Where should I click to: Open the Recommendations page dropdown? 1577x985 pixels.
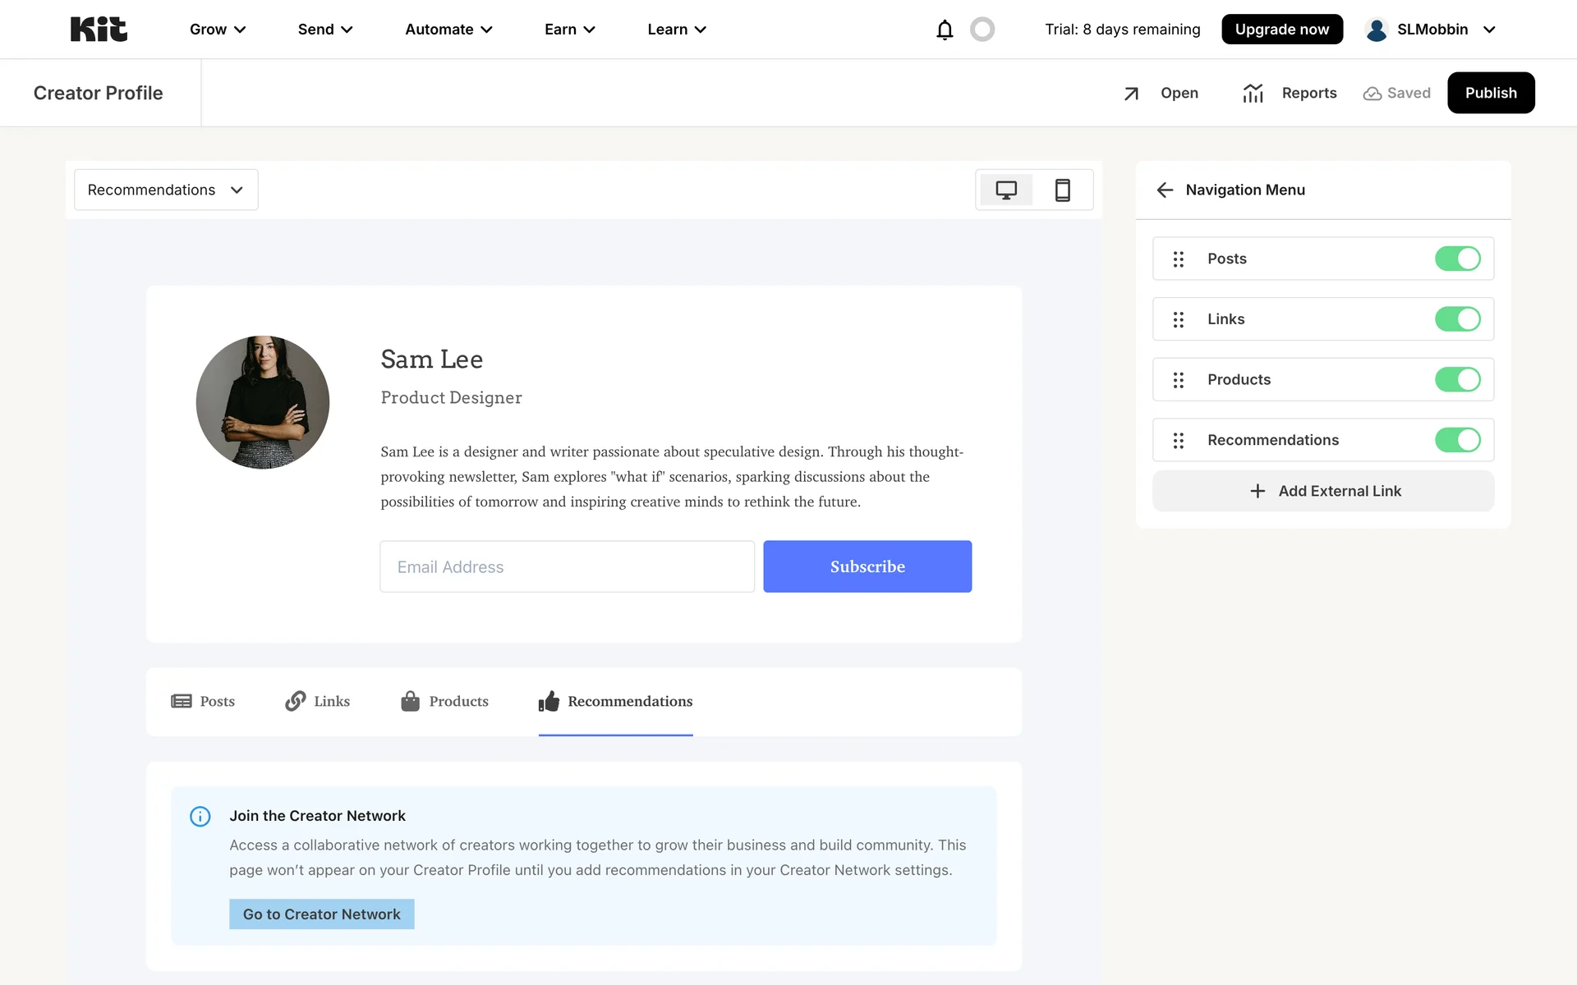coord(166,190)
